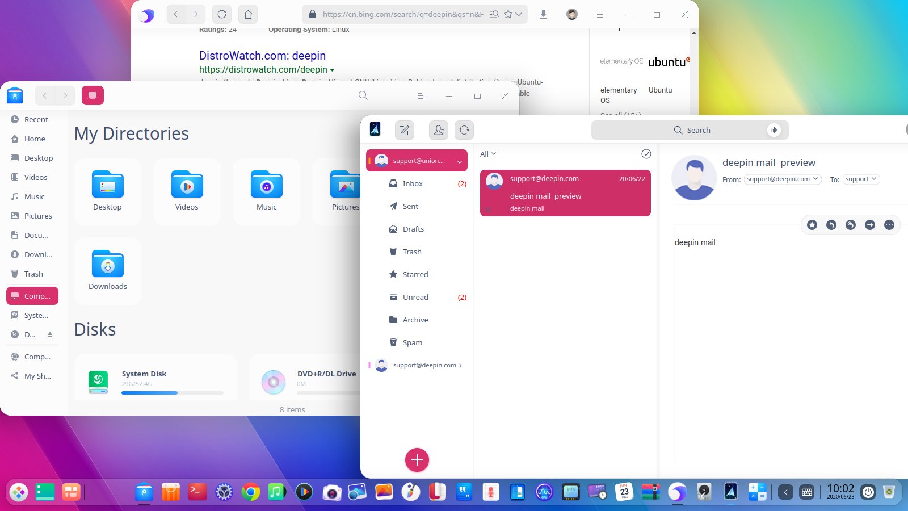Expand the support@union account dropdown
Screen dimensions: 908x511
pos(461,161)
